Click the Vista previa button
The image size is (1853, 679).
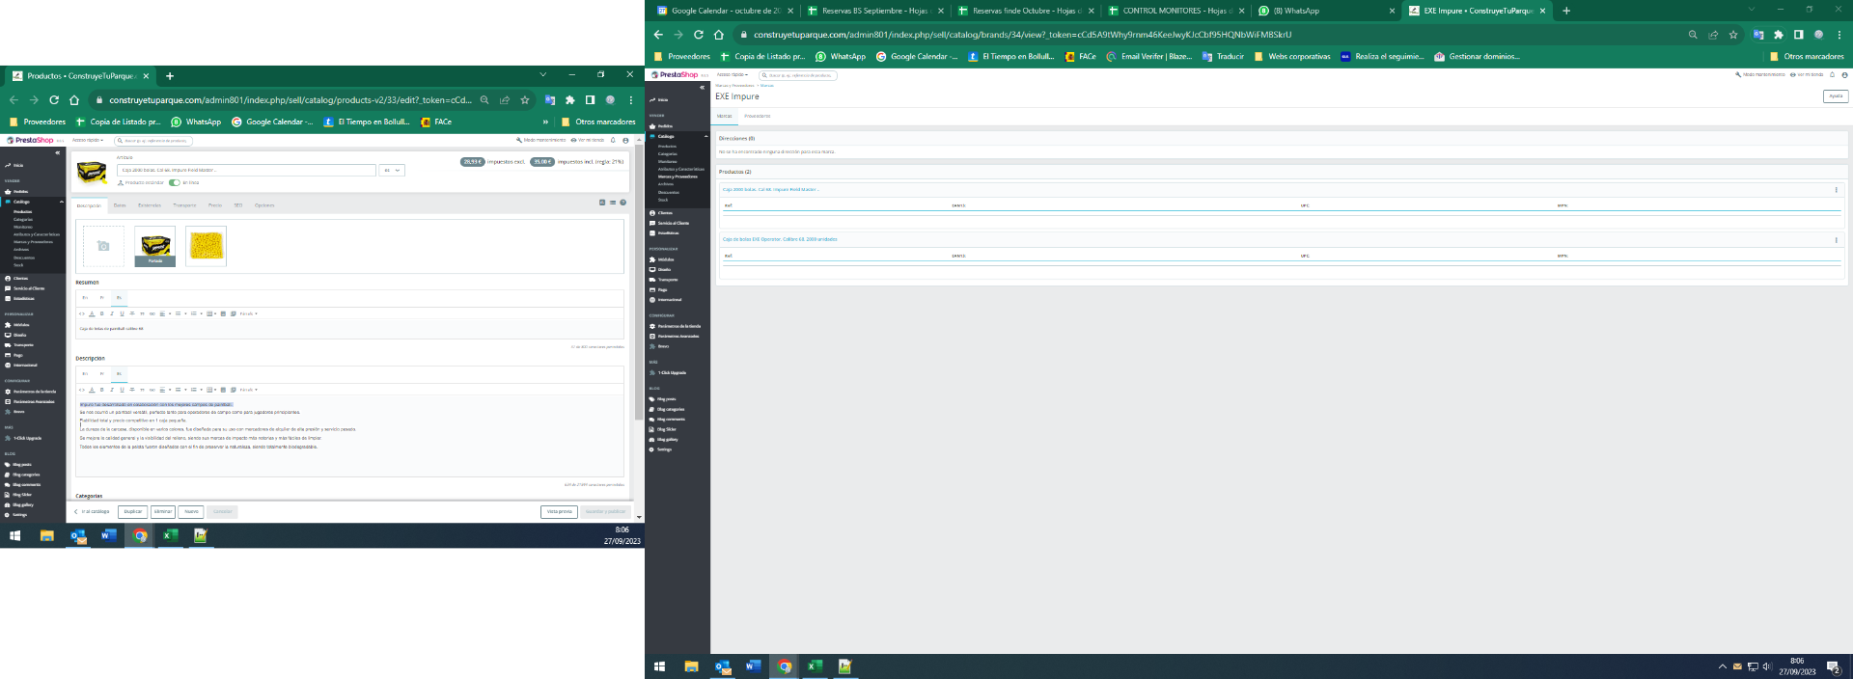(x=559, y=511)
